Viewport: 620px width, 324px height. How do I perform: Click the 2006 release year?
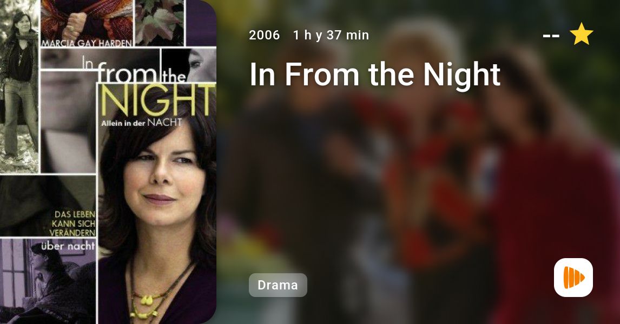264,35
